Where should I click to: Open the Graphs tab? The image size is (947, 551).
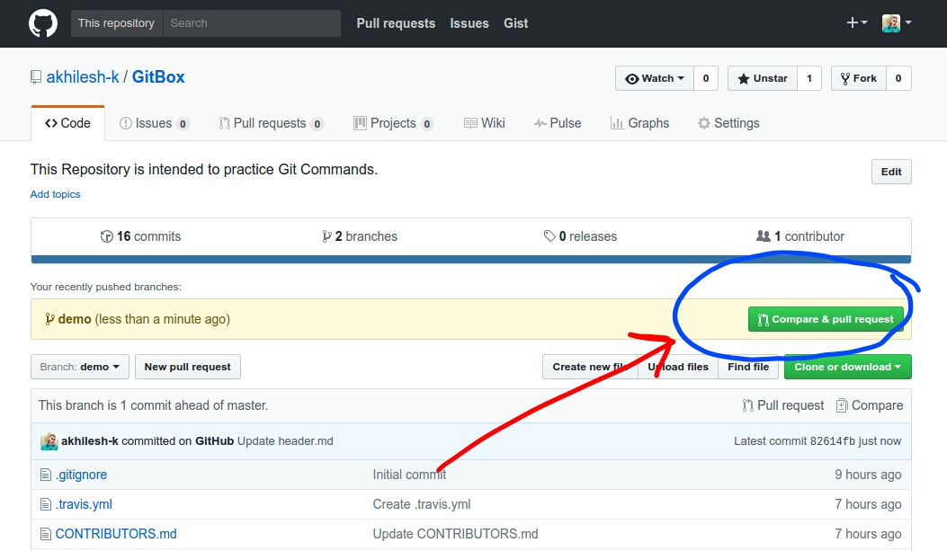pyautogui.click(x=639, y=123)
